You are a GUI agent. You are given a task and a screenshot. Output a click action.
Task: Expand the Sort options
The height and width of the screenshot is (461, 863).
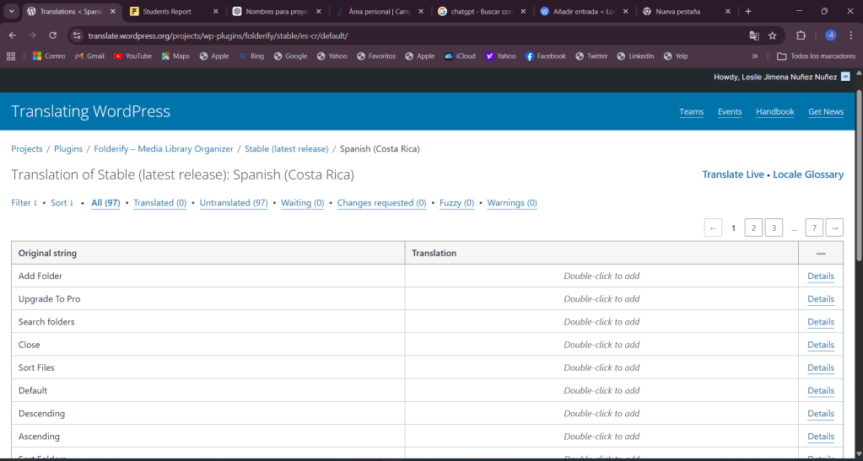click(x=62, y=203)
